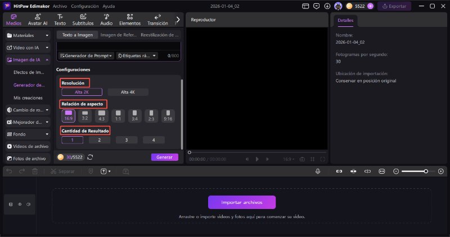
Task: Toggle track visibility eye icon
Action: (x=20, y=205)
